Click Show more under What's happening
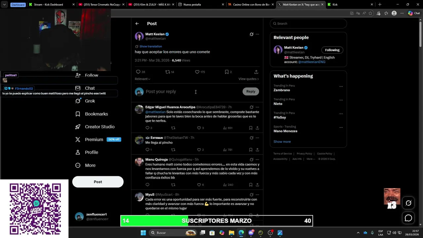The image size is (423, 238). click(x=282, y=141)
